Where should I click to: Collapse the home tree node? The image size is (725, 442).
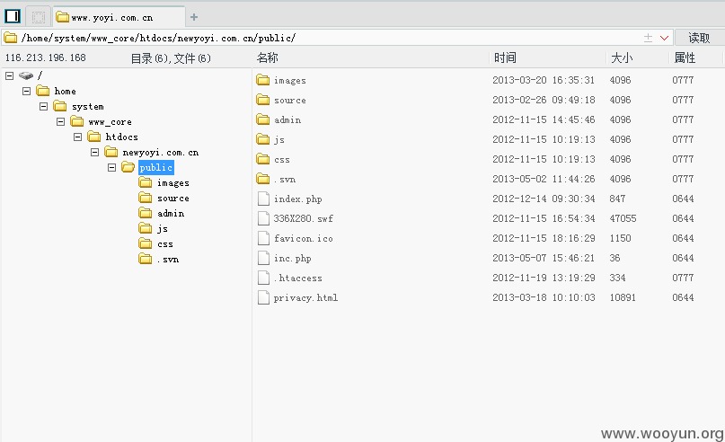(x=26, y=91)
